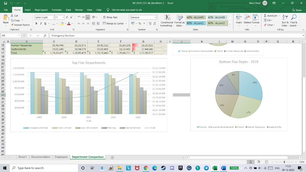The width and height of the screenshot is (306, 172).
Task: Switch to Review ribbon tab
Action: pos(79,10)
